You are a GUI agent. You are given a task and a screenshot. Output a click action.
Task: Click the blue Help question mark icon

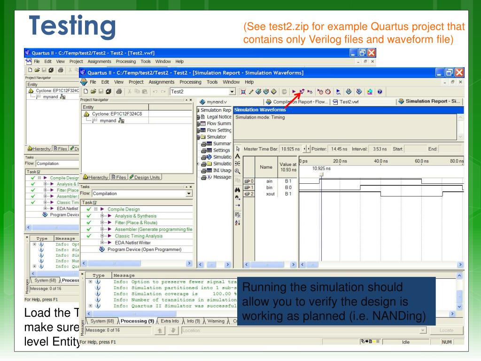[380, 92]
